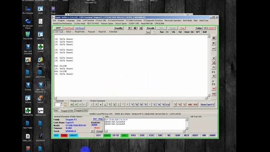Open the F3 Arch CMD menu
This screenshot has width=270, height=152.
(101, 21)
